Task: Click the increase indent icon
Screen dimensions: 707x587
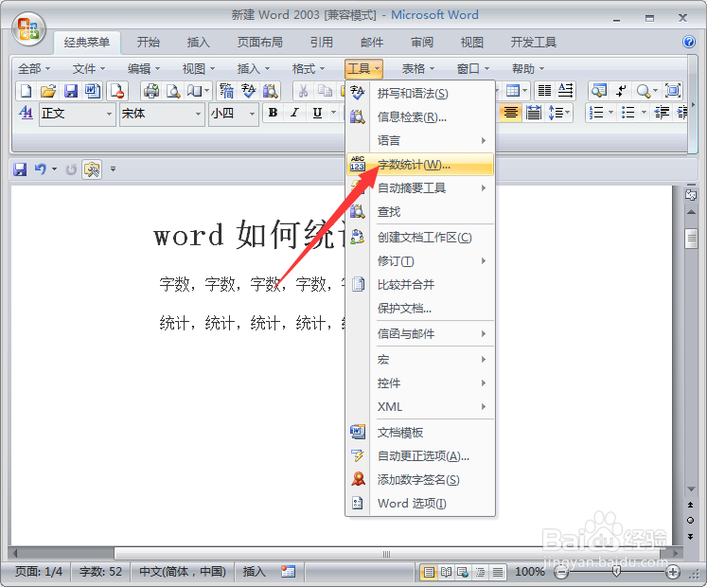Action: pyautogui.click(x=681, y=113)
